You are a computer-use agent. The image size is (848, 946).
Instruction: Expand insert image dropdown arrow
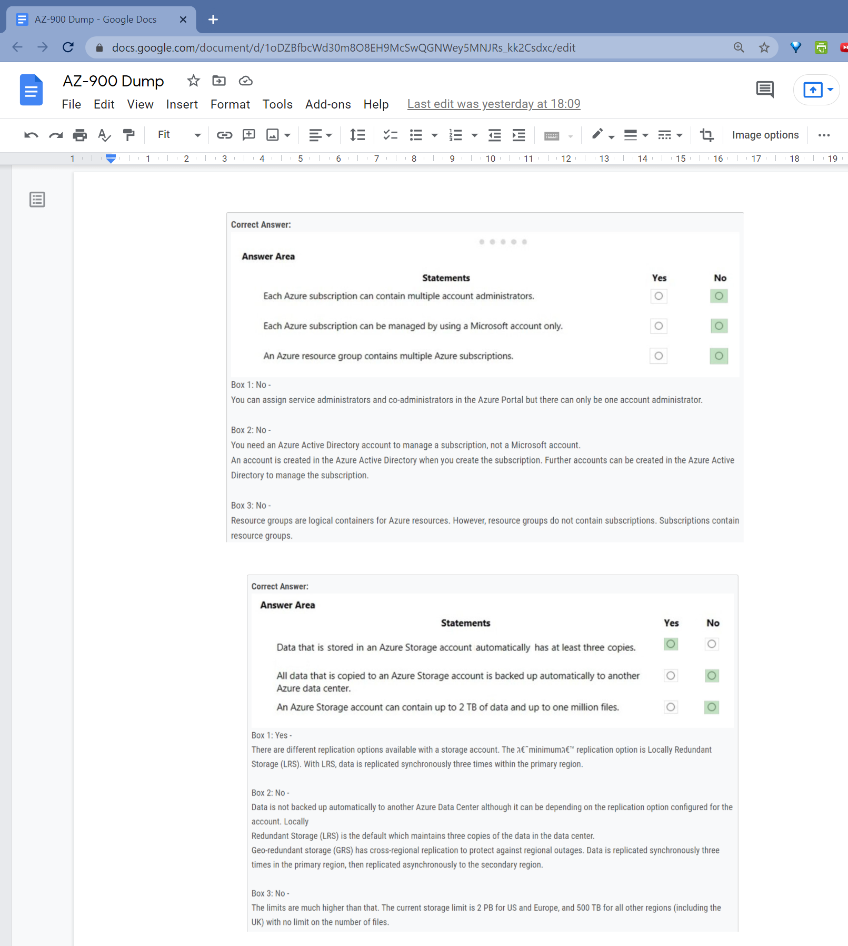[287, 135]
